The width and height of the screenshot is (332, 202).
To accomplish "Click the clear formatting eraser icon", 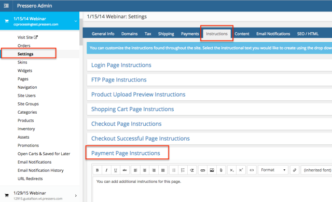I will point(295,170).
